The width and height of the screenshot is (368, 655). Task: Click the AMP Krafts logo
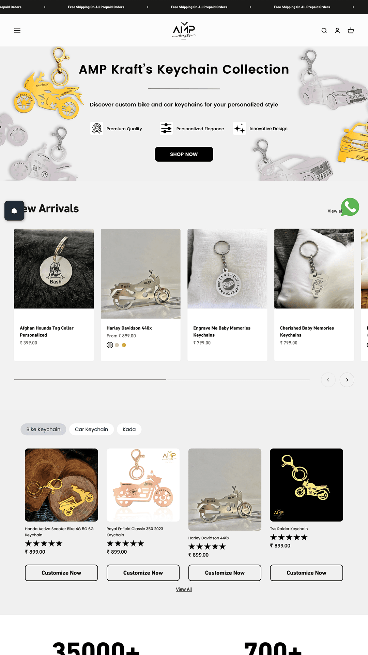click(184, 30)
